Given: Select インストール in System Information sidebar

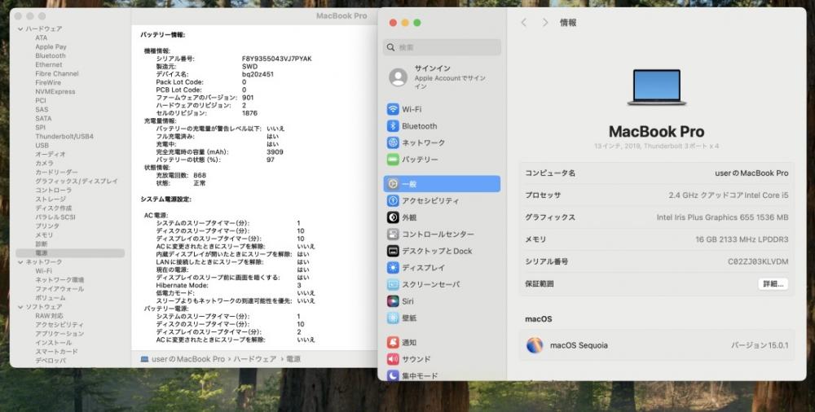Looking at the screenshot, I should point(54,343).
